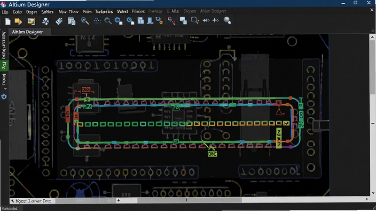Viewport: 376px width, 211px height.
Task: Click the app logo in title bar
Action: point(3,4)
